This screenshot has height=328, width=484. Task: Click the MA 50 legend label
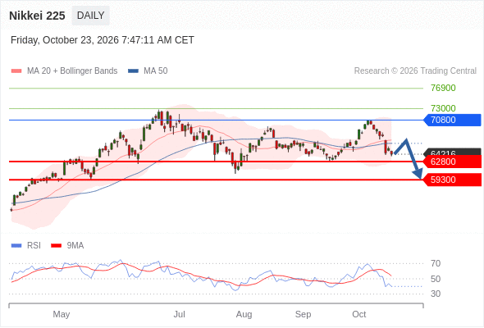tap(156, 71)
